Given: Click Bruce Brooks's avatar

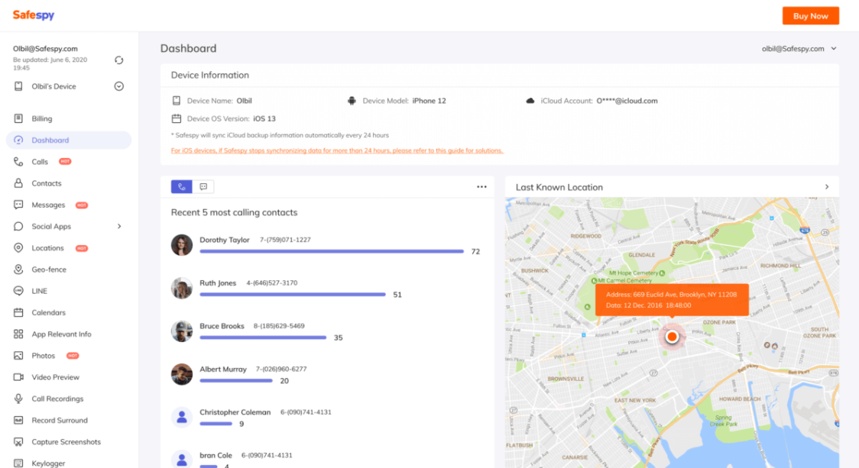Looking at the screenshot, I should pyautogui.click(x=182, y=331).
